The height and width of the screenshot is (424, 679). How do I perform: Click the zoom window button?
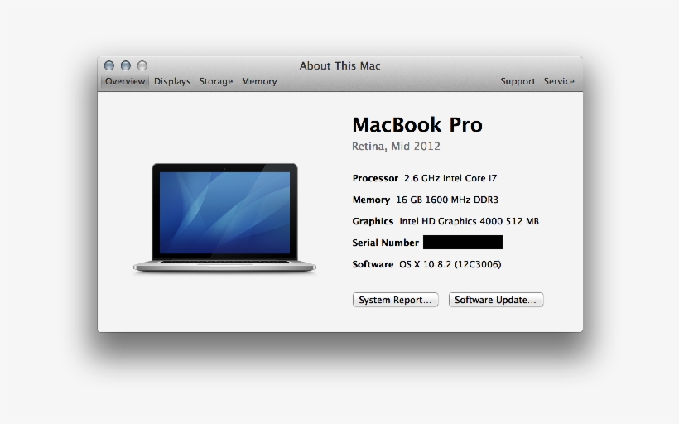point(142,65)
